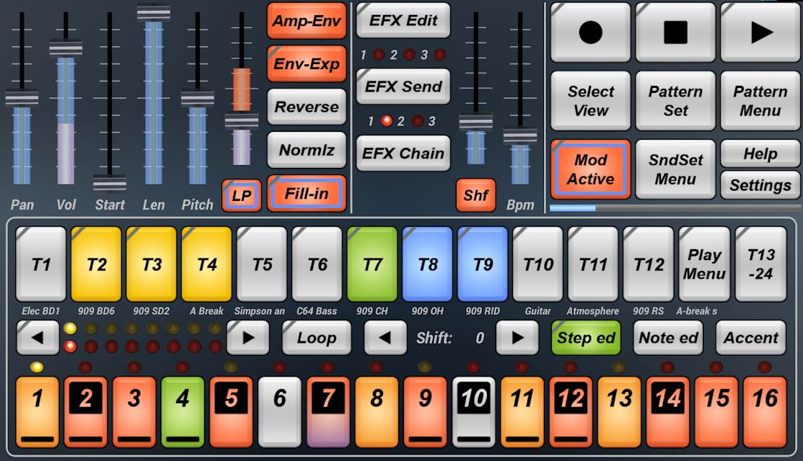This screenshot has height=461, width=803.
Task: Toggle the LP filter button
Action: click(x=242, y=195)
